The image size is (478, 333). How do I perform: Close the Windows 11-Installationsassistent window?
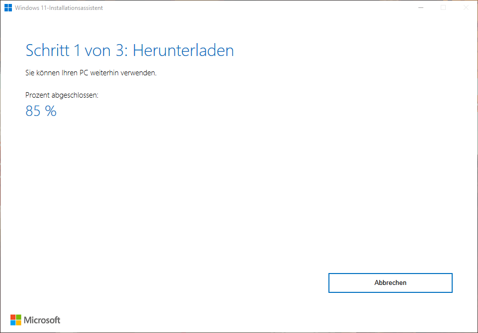466,7
